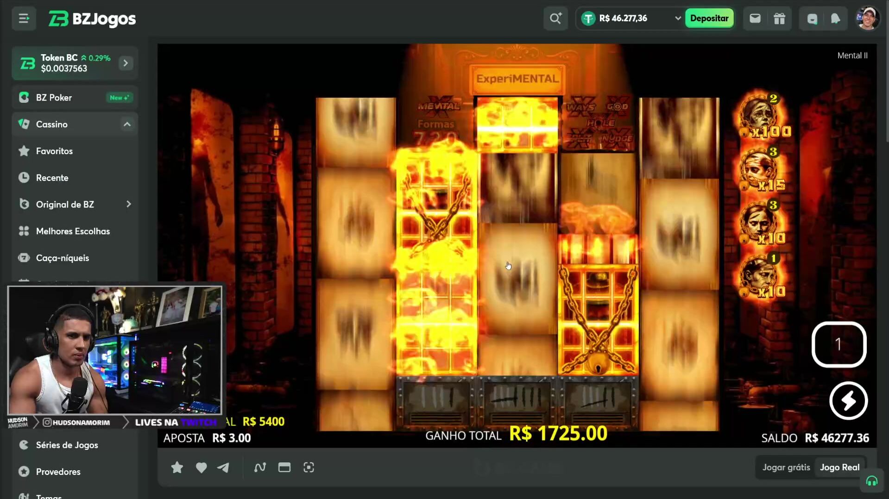
Task: Open BZ Poker in the sidebar
Action: (x=75, y=98)
